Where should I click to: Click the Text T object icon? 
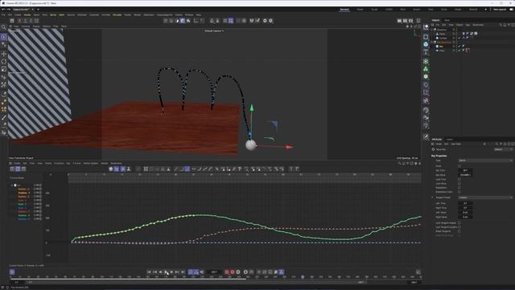(426, 52)
